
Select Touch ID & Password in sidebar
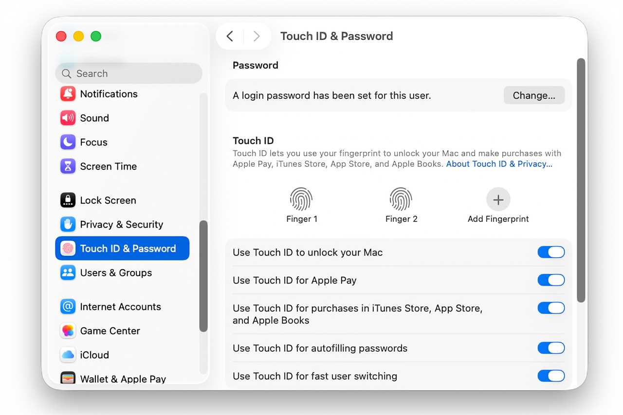coord(128,248)
